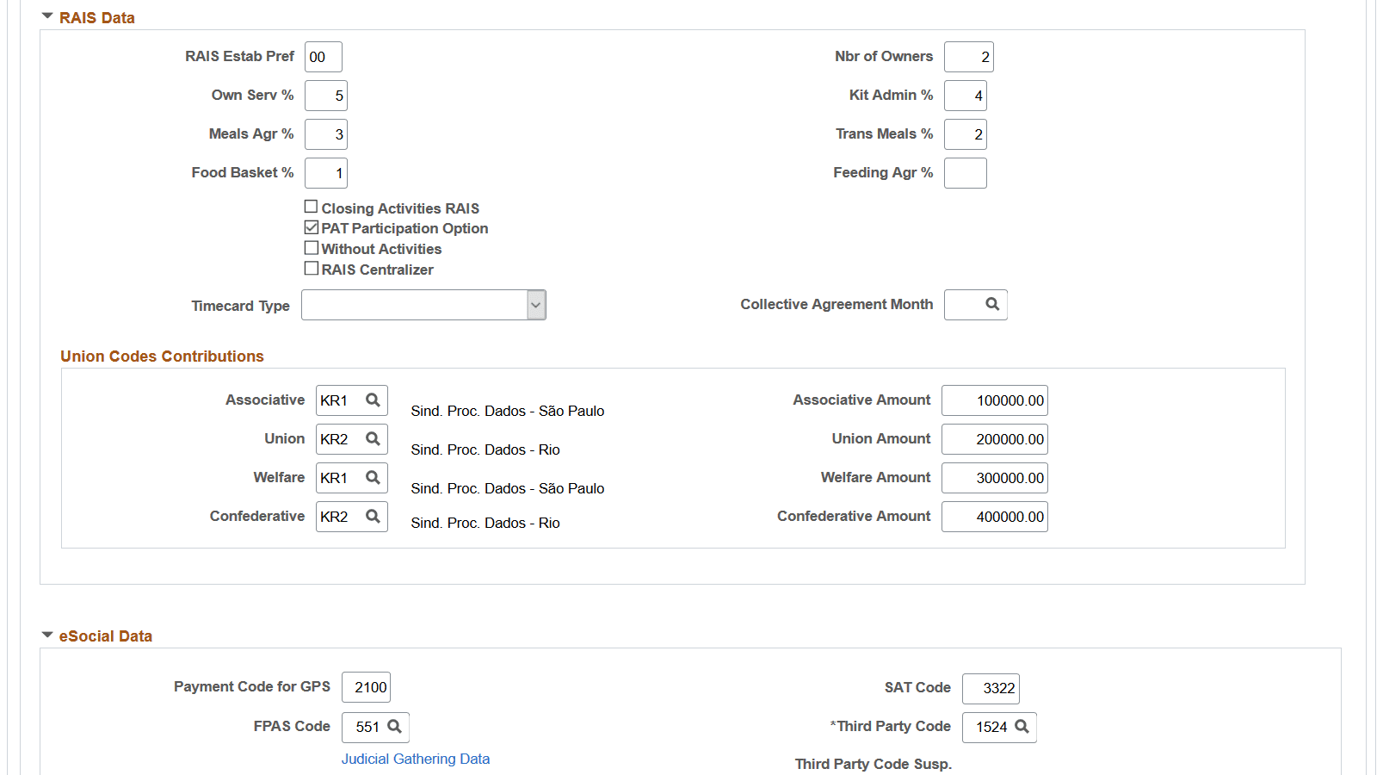
Task: Select the Payment Code for GPS field
Action: (366, 686)
